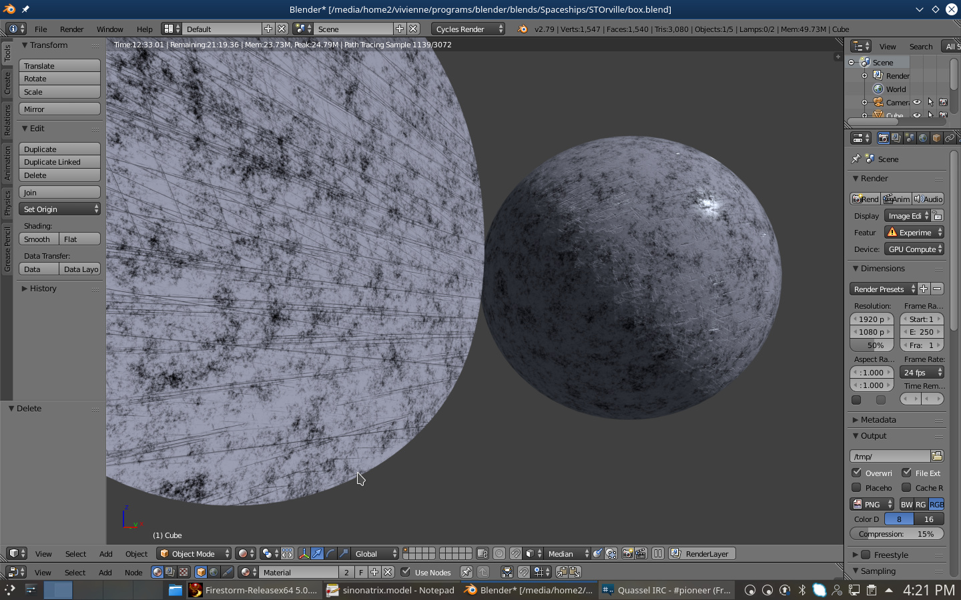Screen dimensions: 961x600
Task: Open Firestorm from the taskbar
Action: (x=254, y=590)
